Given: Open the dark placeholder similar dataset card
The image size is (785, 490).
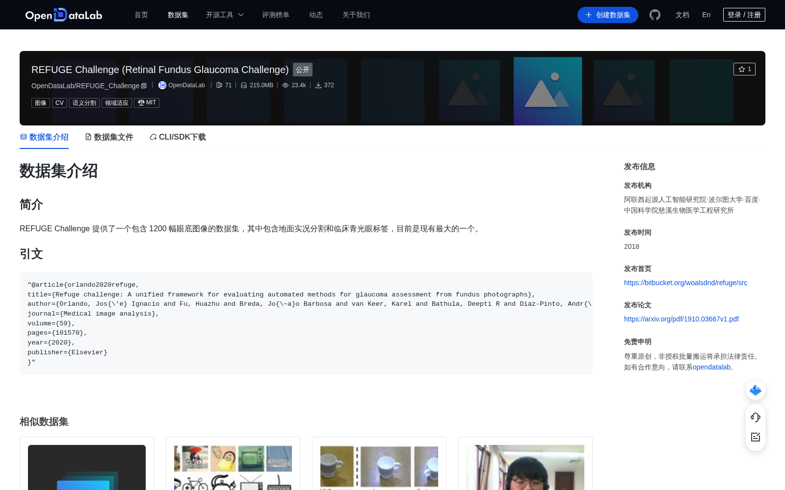Looking at the screenshot, I should 87,464.
